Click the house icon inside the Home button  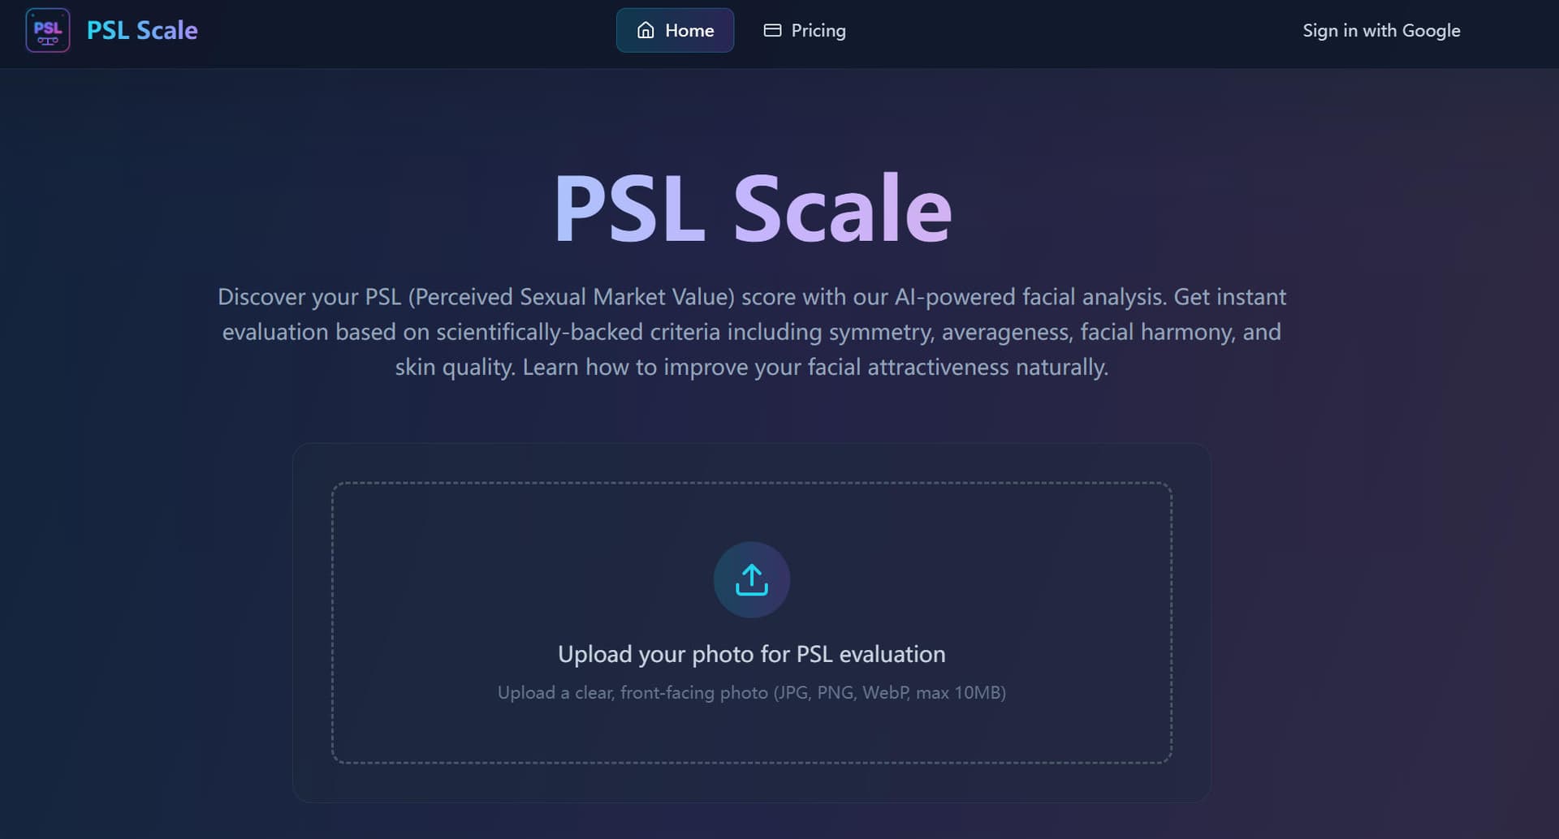point(646,30)
